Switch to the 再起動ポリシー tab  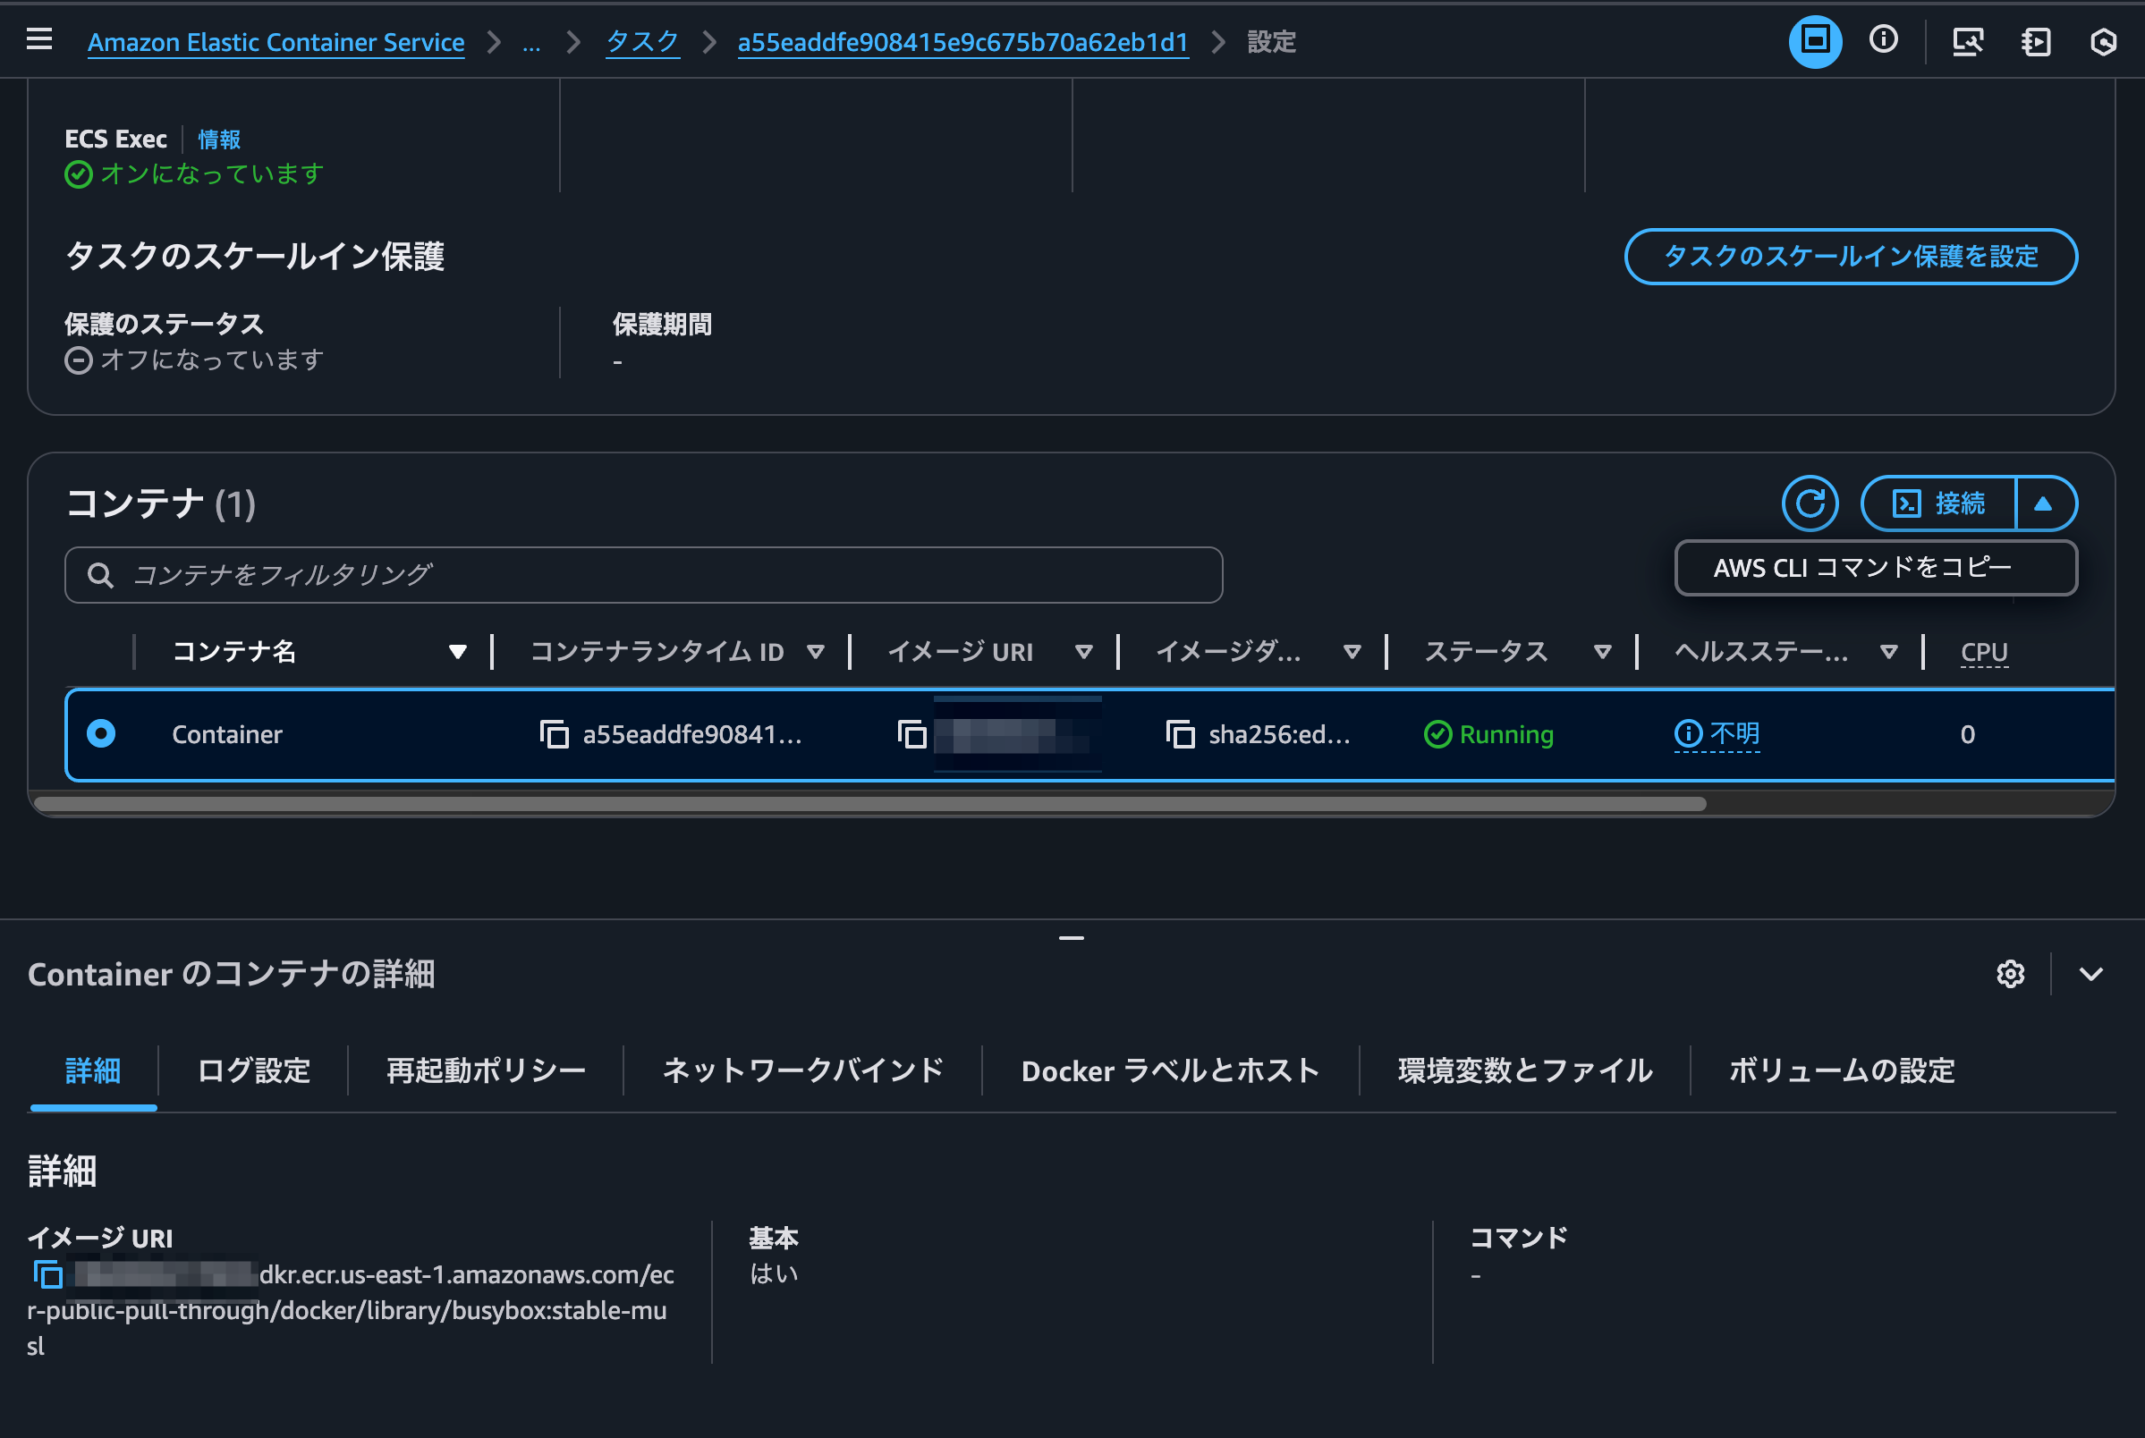pyautogui.click(x=486, y=1071)
